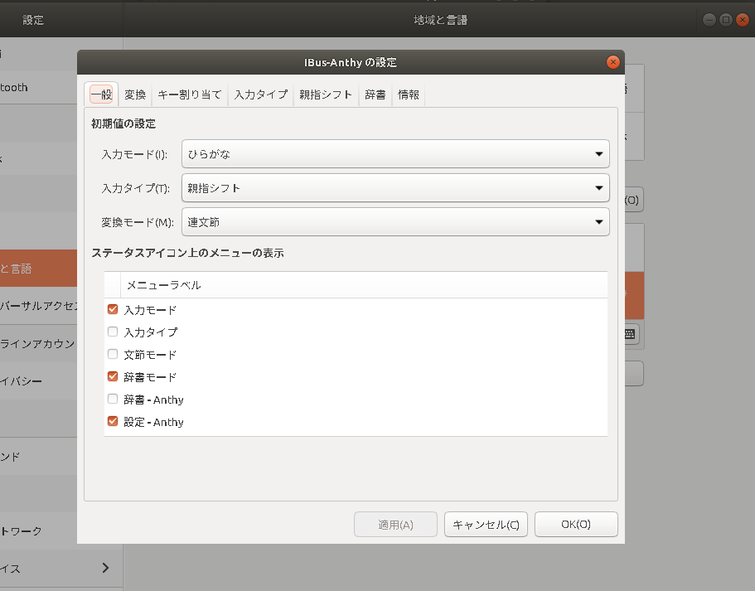Viewport: 755px width, 591px height.
Task: Open the 親指シフト tab
Action: pyautogui.click(x=326, y=94)
